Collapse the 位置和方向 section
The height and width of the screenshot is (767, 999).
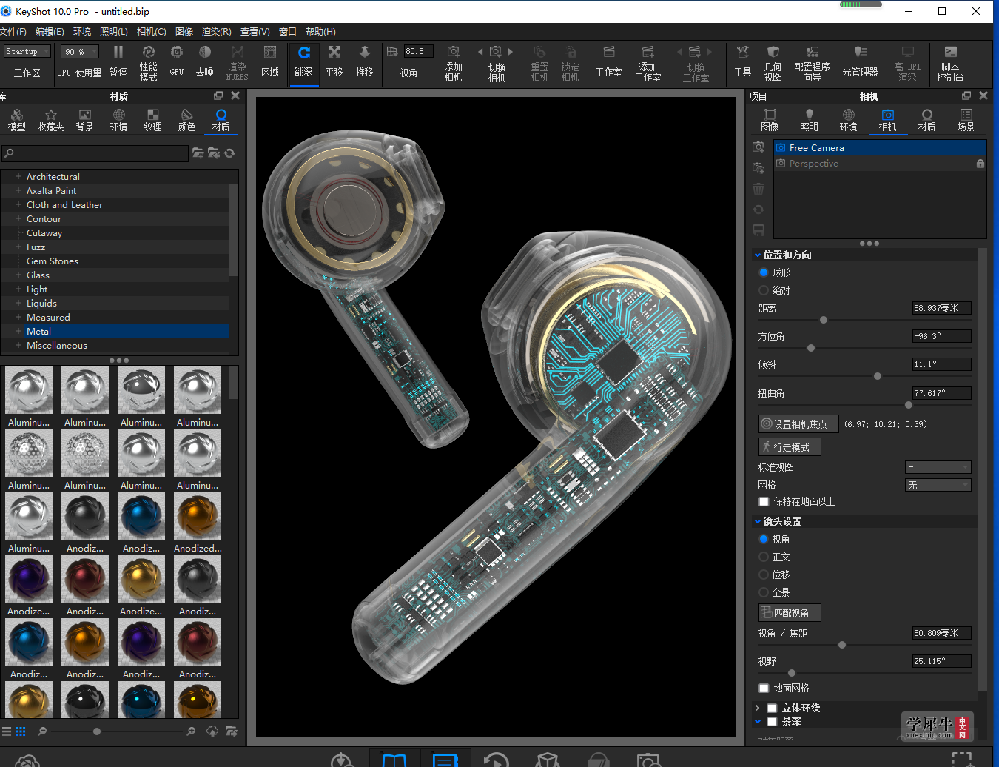tap(758, 255)
